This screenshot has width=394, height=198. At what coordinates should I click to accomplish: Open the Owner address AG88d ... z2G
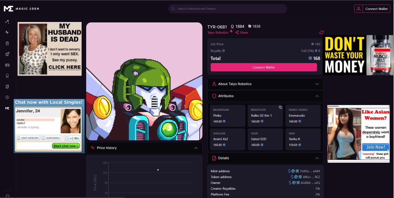click(310, 183)
